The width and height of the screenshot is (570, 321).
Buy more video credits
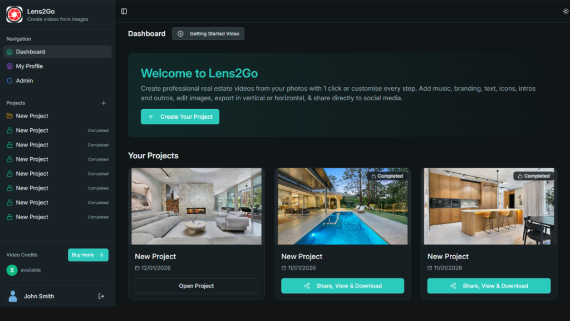(x=88, y=255)
